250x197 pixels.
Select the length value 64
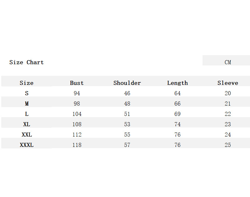click(177, 93)
